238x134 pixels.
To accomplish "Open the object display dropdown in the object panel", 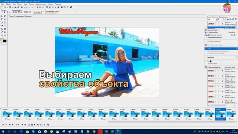I will 216,19.
